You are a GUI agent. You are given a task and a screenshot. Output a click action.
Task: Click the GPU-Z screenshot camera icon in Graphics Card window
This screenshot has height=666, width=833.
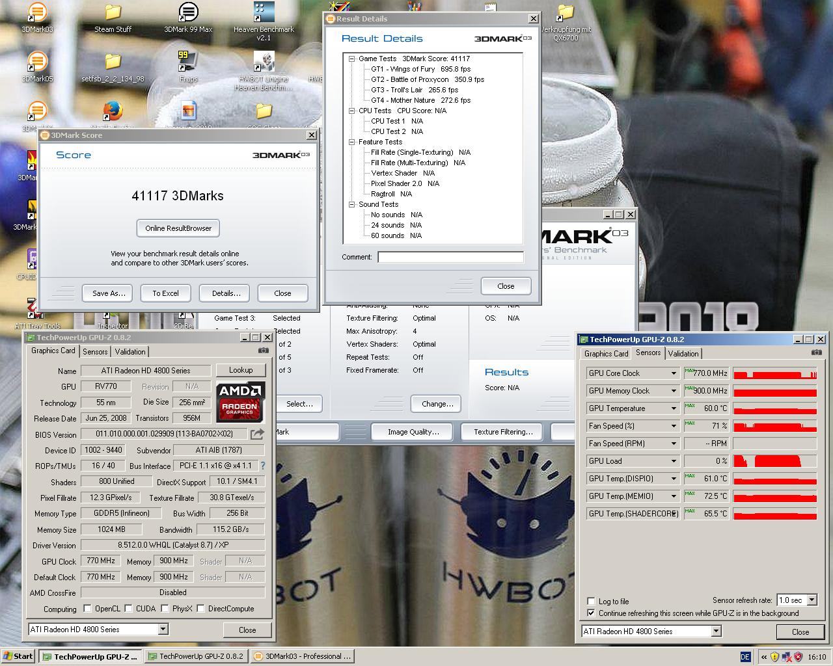263,351
